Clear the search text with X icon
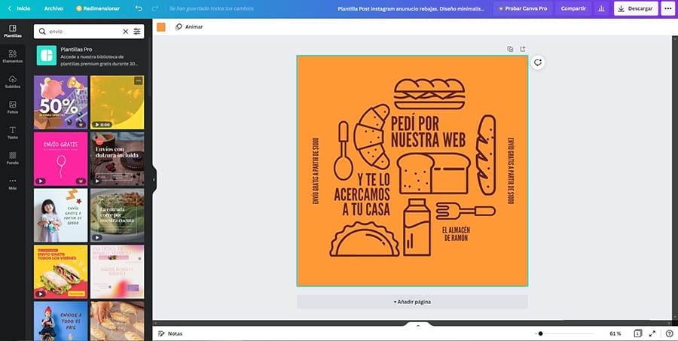678x341 pixels. pos(125,31)
